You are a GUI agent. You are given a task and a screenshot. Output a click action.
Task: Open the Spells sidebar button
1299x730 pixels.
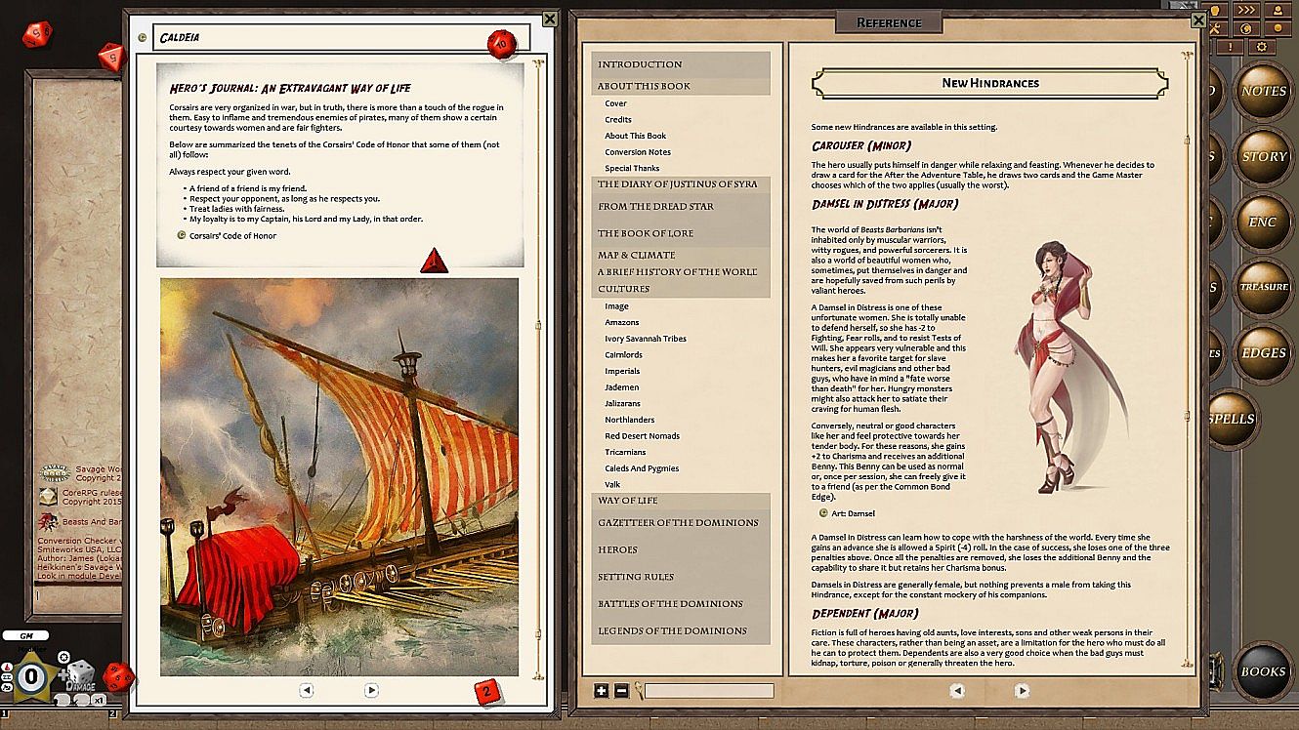pyautogui.click(x=1231, y=420)
